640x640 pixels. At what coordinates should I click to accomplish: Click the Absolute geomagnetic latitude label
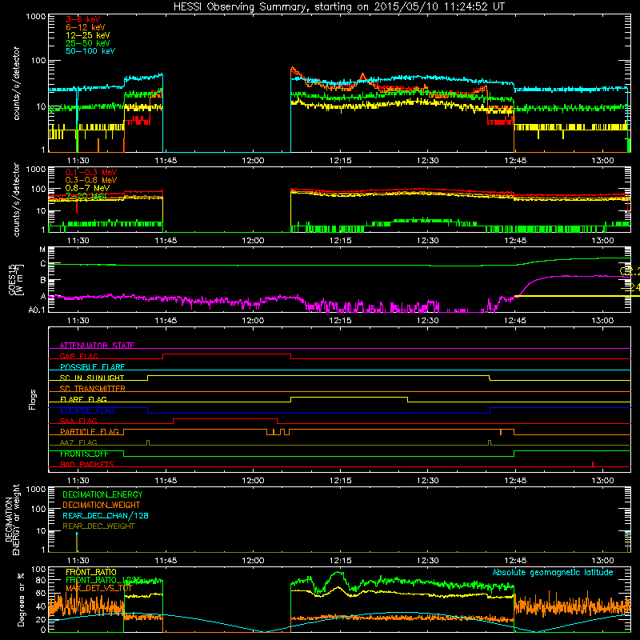pos(553,572)
